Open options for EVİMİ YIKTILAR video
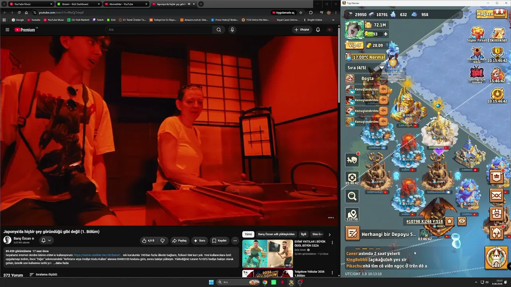This screenshot has width=511, height=287. coord(332,242)
